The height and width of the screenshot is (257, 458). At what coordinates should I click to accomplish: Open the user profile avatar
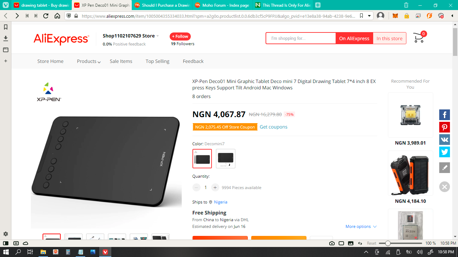click(x=381, y=16)
